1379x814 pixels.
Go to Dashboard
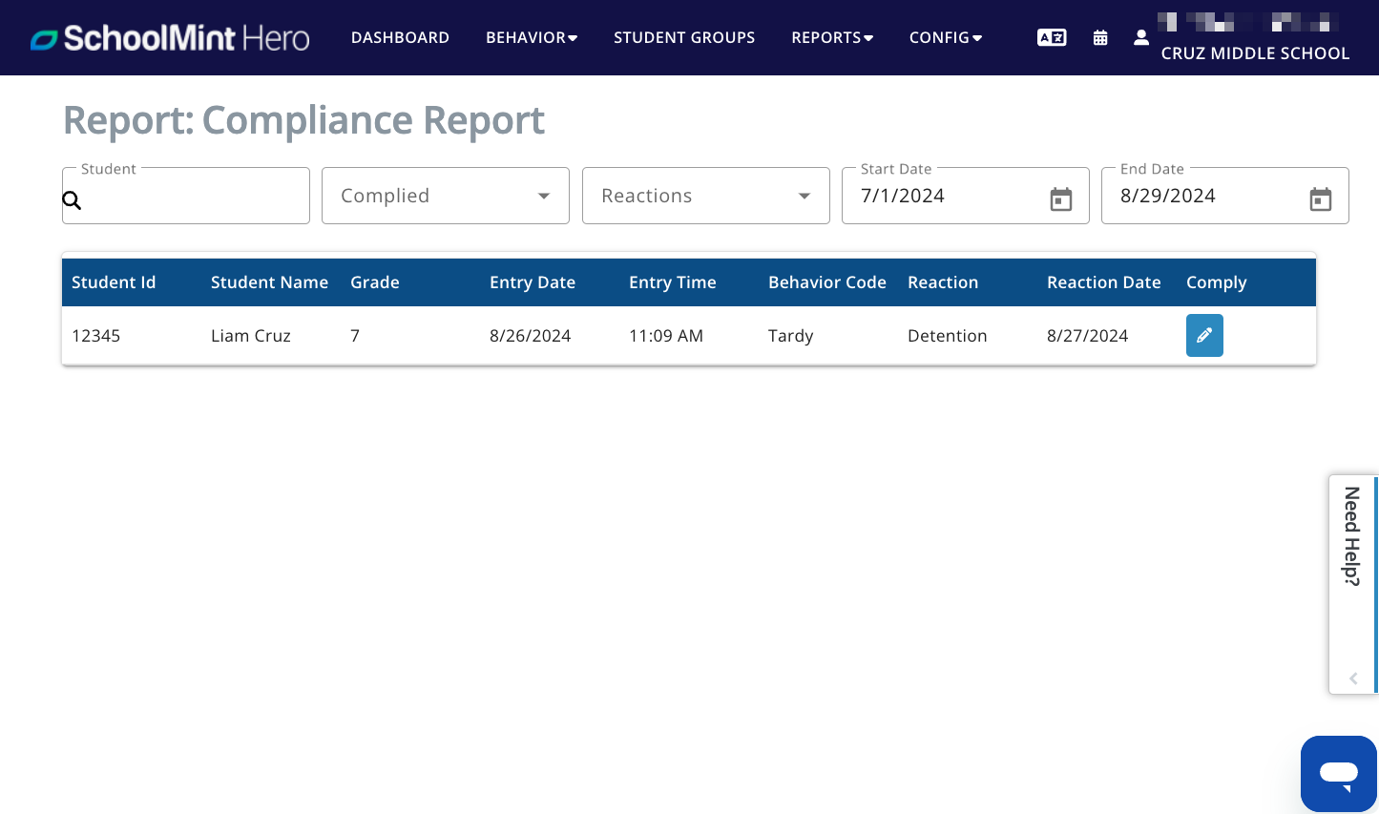400,37
